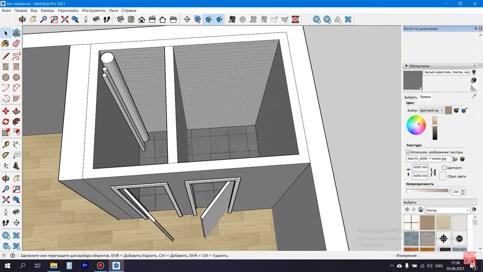The width and height of the screenshot is (483, 272).
Task: Adjust the vertical brightness slider
Action: (435, 128)
